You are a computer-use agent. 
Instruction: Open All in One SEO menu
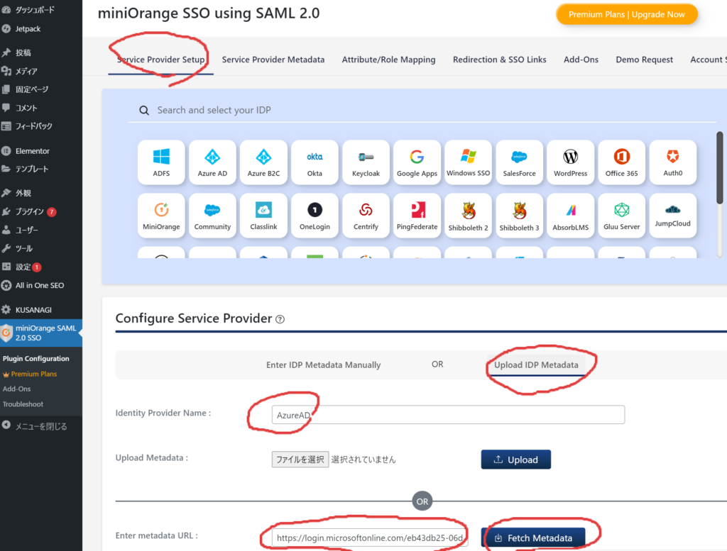coord(40,286)
